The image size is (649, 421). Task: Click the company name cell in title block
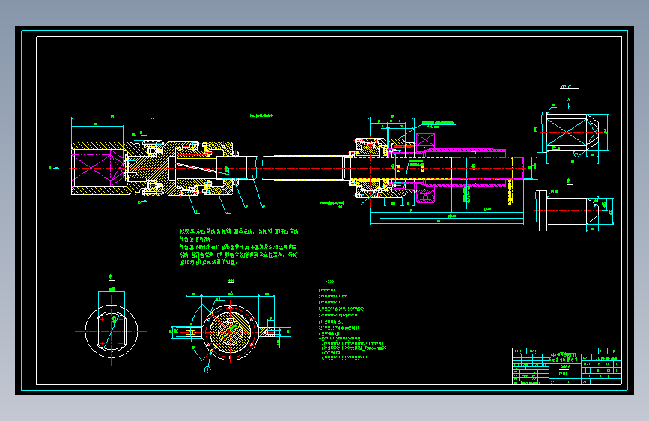[x=564, y=357]
